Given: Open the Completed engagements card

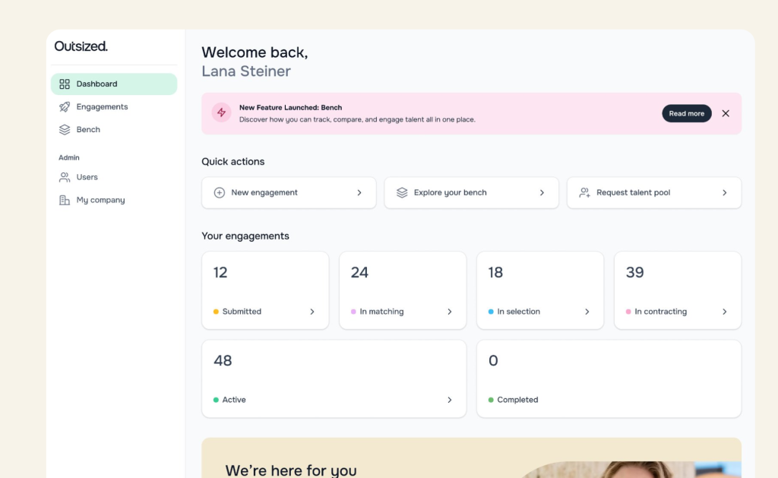Looking at the screenshot, I should pos(609,378).
